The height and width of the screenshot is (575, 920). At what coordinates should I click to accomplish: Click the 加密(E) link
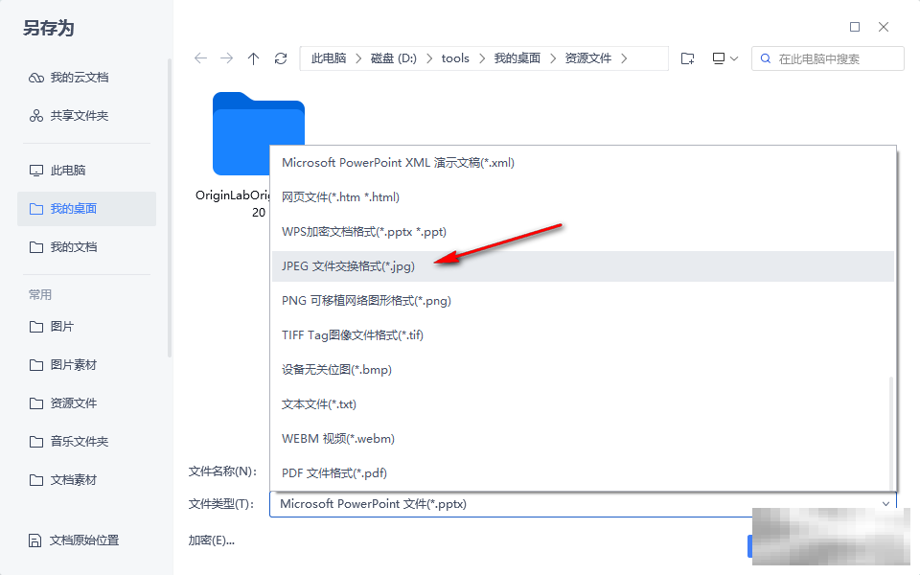209,540
